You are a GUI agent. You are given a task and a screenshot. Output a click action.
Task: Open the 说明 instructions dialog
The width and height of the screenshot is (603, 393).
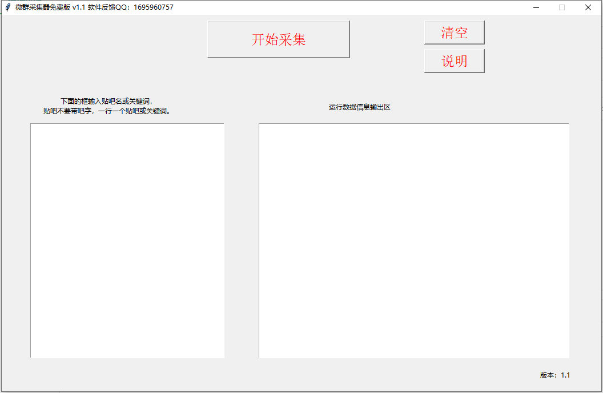coord(454,61)
